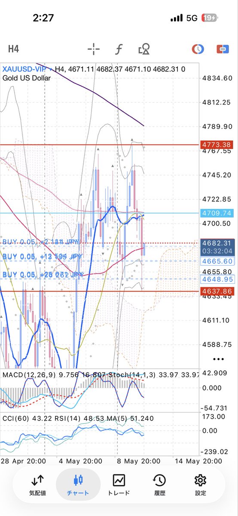This screenshot has width=238, height=516.
Task: Tap the up-down arrows quotes icon
Action: (x=37, y=480)
